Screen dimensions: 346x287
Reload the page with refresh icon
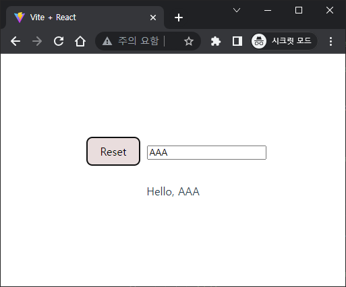click(x=59, y=41)
